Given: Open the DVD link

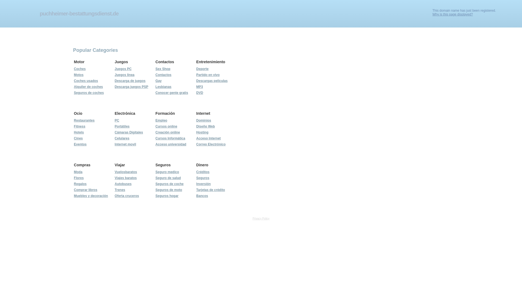Looking at the screenshot, I should (200, 93).
